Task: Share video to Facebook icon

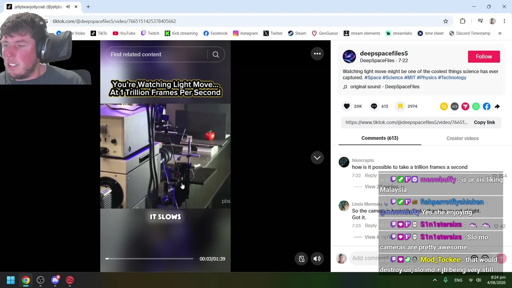Action: pyautogui.click(x=486, y=106)
